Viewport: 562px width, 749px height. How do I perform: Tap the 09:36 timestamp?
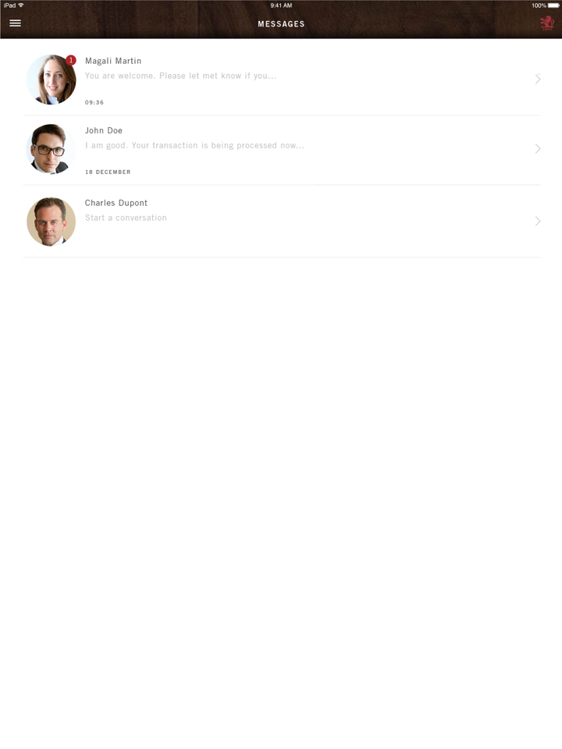(x=94, y=102)
